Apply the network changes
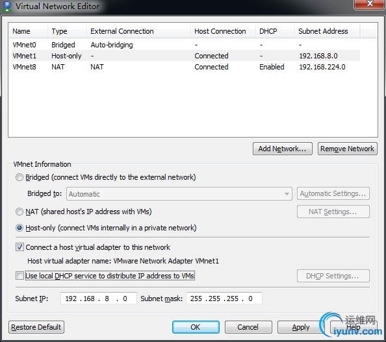386x342 pixels. pyautogui.click(x=301, y=327)
